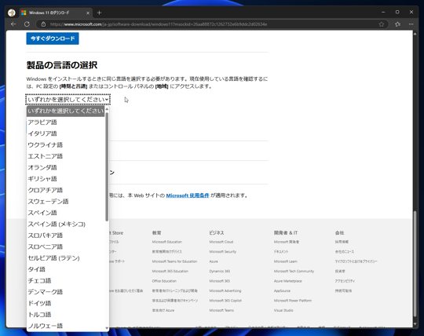The height and width of the screenshot is (336, 424).
Task: Open the favorites list icon
Action: [397, 24]
